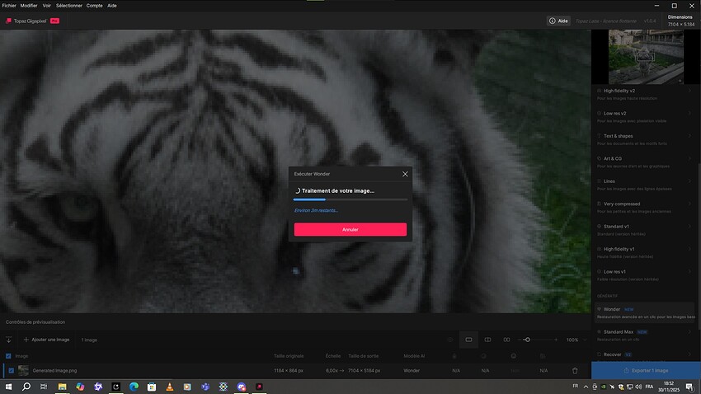701x394 pixels.
Task: Collapse the file list panel arrow
Action: click(x=8, y=340)
